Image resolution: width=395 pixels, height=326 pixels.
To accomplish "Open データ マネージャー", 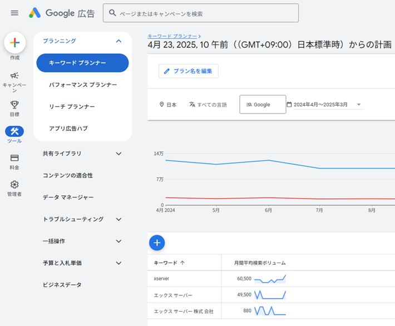I will tap(68, 197).
